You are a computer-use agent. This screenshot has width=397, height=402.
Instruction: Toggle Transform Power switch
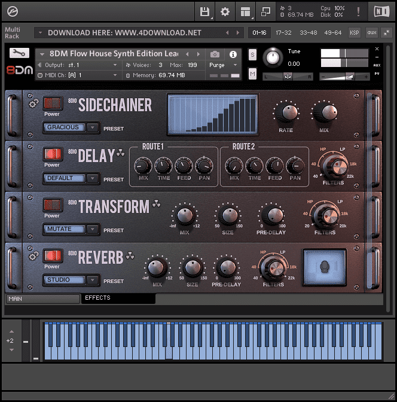point(53,205)
